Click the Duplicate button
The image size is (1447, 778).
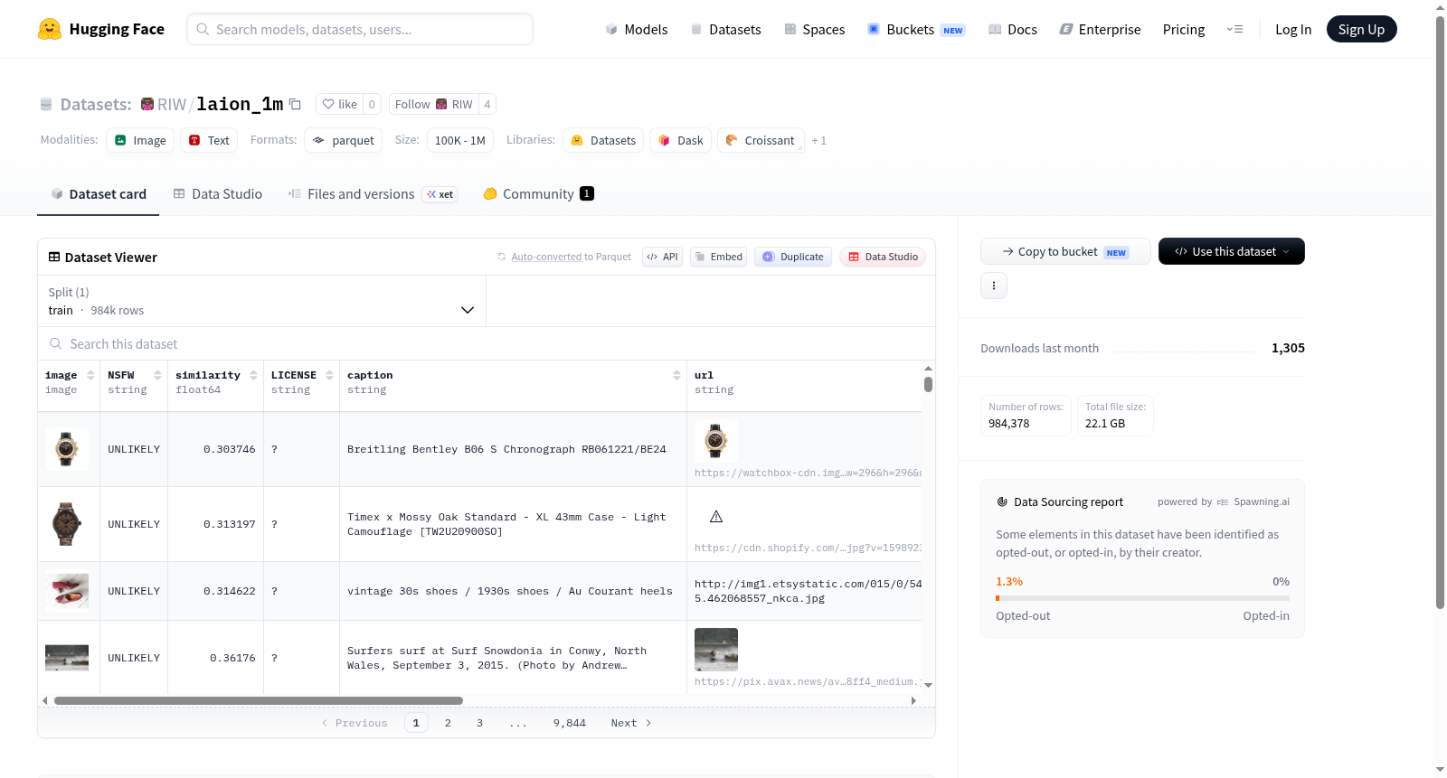793,257
